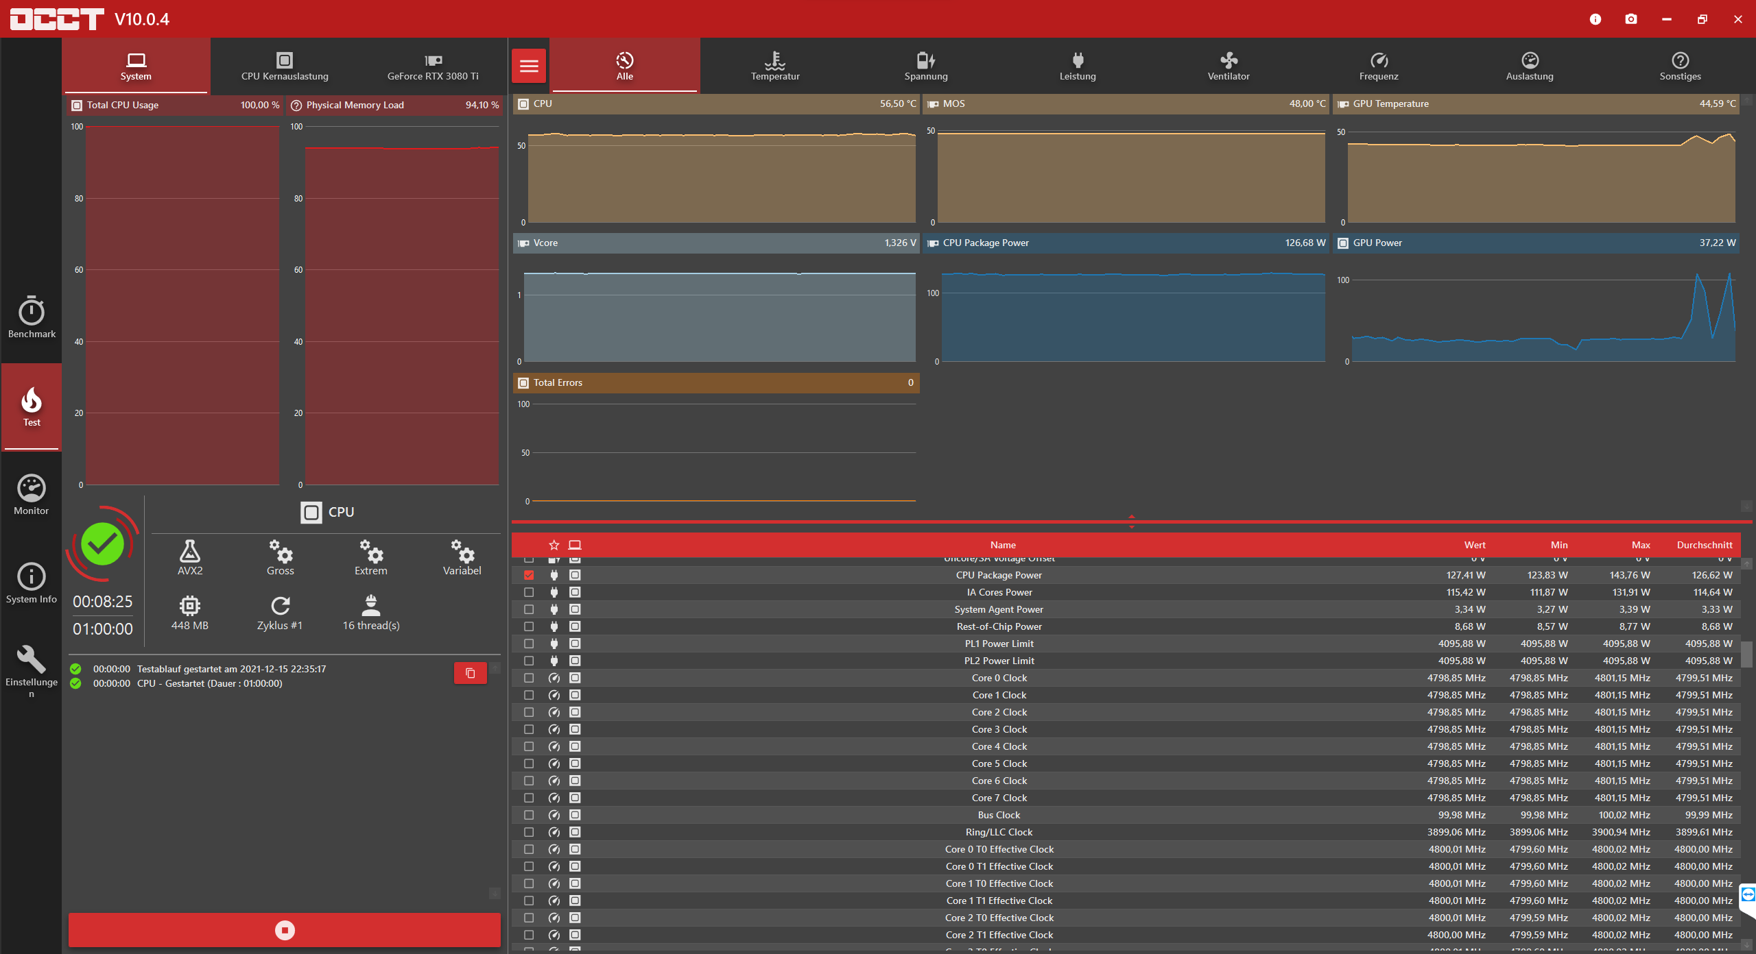The image size is (1756, 954).
Task: Uncheck the CPU Package Power sensor checkbox
Action: click(x=528, y=575)
